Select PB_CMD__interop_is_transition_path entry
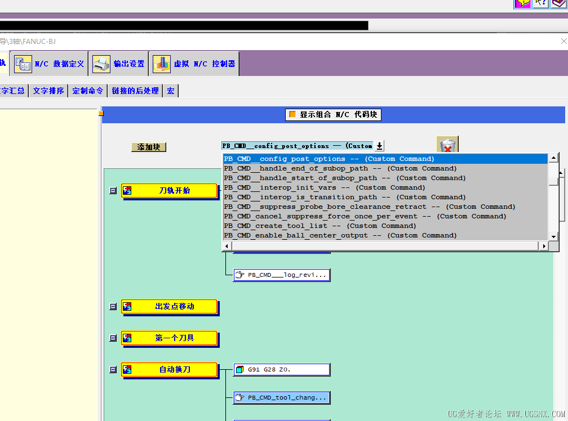 point(385,197)
